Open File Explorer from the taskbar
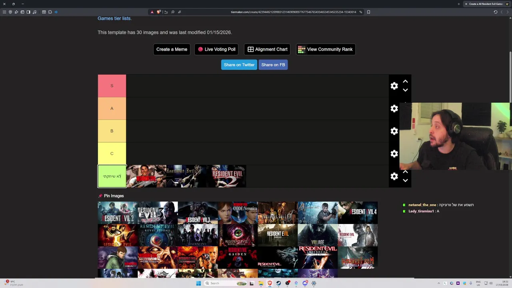 pyautogui.click(x=261, y=283)
